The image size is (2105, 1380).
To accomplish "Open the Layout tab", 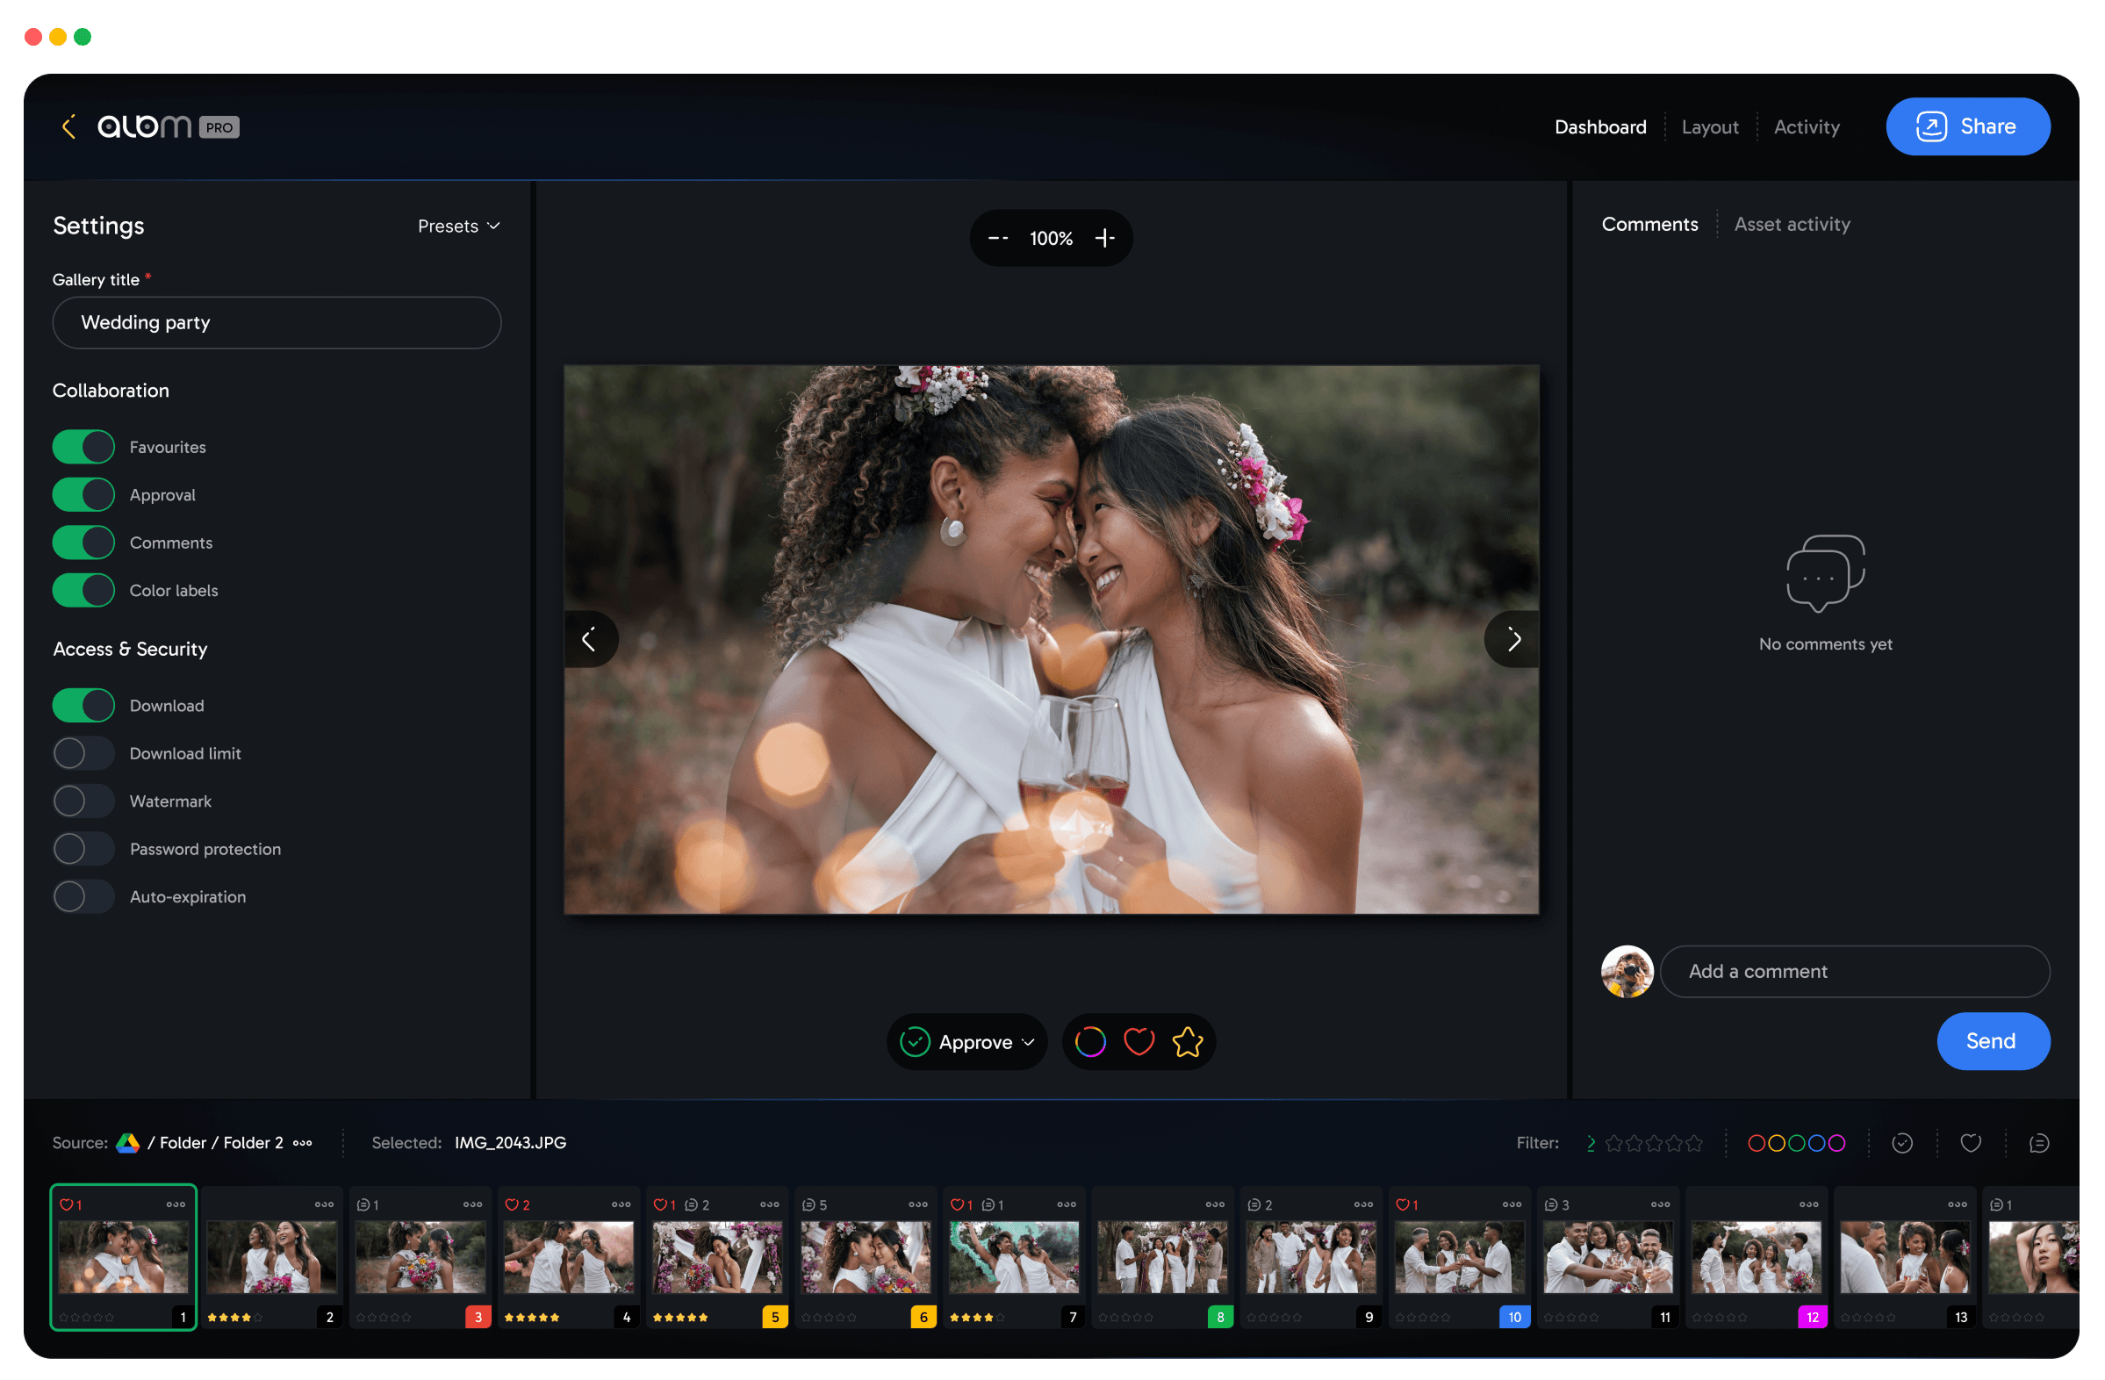I will pos(1709,127).
